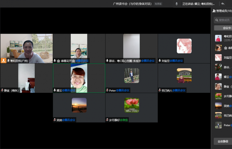Screen dimensions: 232x149
Task: Click the mic icon on 刘玺豆 video tile
Action: pos(160,61)
